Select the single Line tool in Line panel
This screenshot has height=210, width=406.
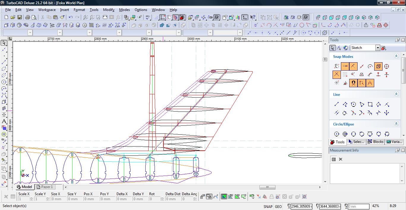tap(336, 104)
